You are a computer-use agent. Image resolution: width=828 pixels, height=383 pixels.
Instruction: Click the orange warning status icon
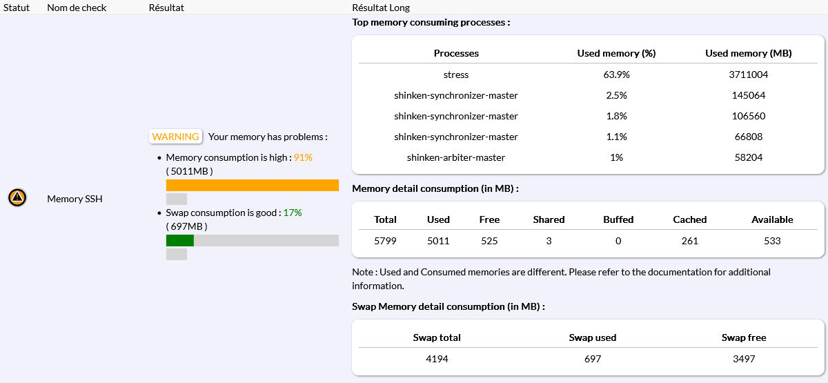tap(17, 198)
